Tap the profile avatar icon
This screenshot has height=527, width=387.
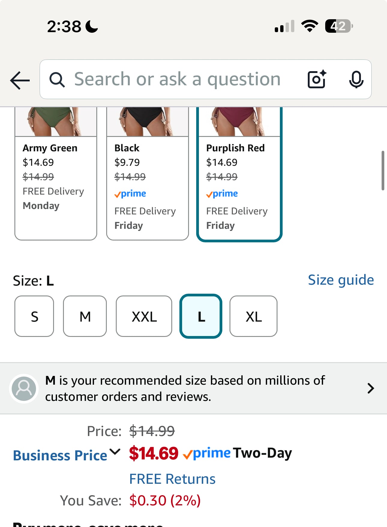pyautogui.click(x=24, y=388)
